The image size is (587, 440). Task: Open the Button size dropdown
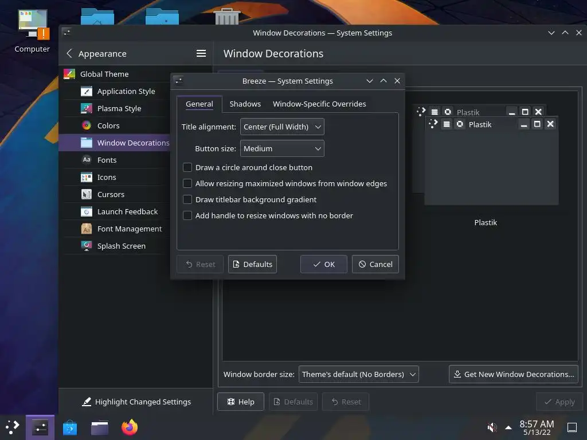pos(282,148)
